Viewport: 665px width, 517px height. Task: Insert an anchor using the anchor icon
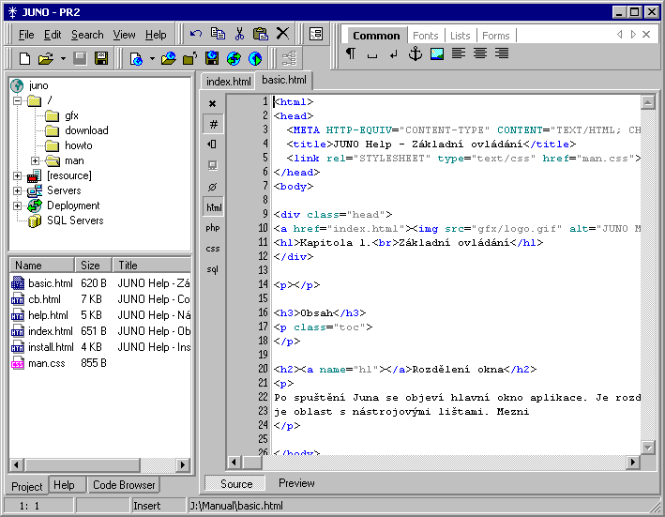coord(415,54)
